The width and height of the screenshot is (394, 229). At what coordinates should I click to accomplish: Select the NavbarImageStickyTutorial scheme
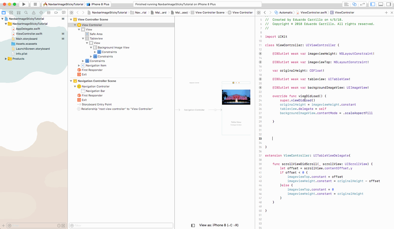[63, 4]
